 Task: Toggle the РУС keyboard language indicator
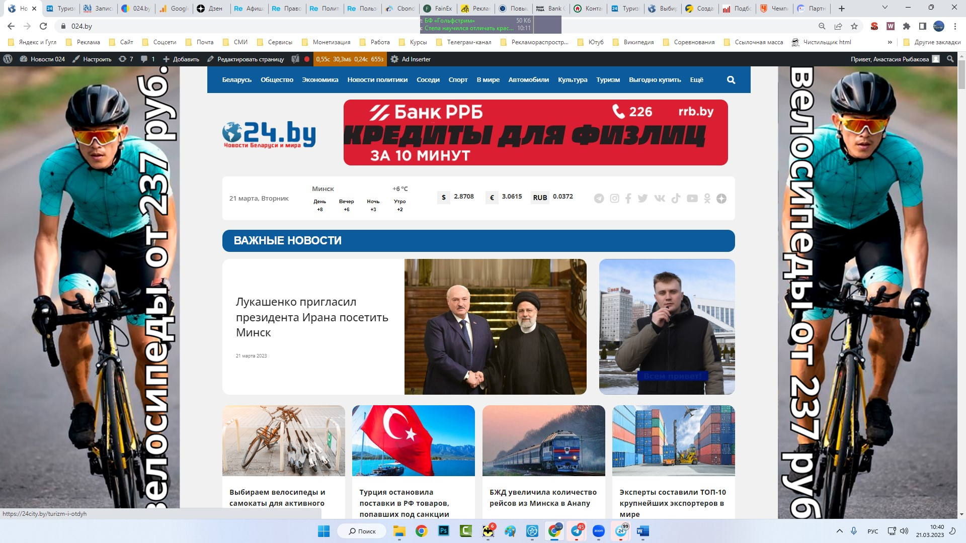tap(873, 531)
